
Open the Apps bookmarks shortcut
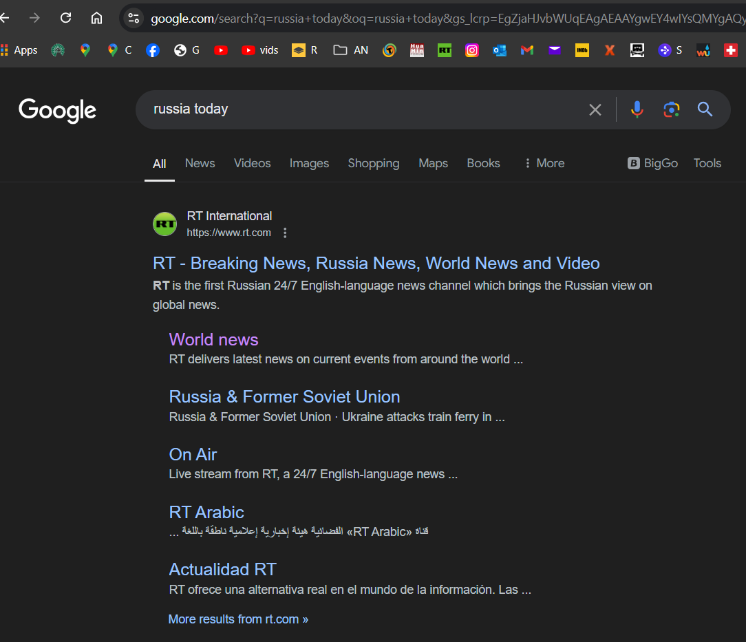(19, 50)
